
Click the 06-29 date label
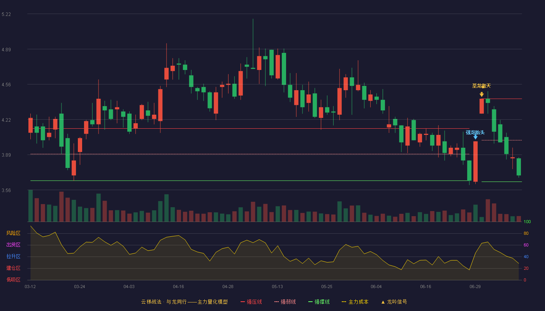point(475,287)
